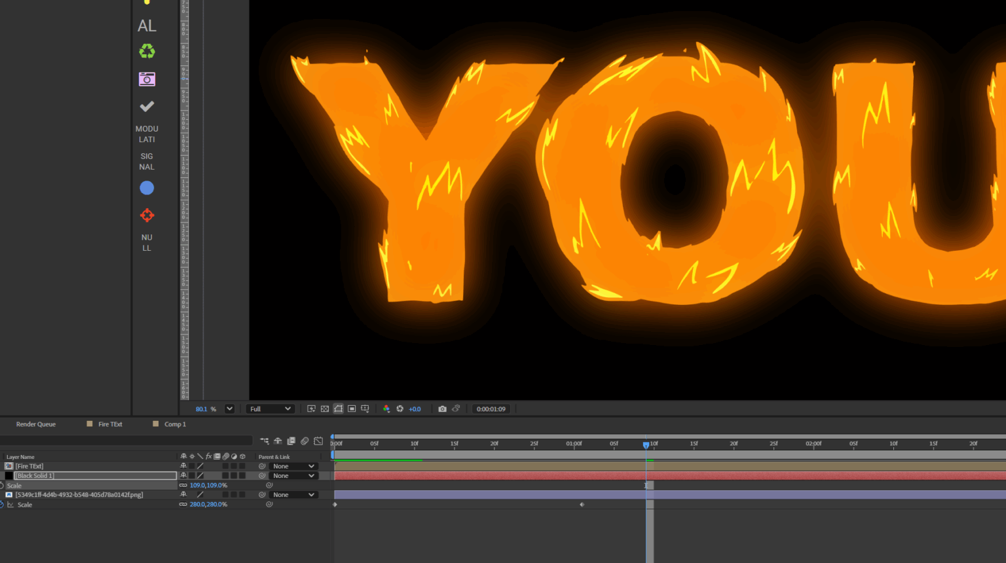Enable frame blending for the composition

click(x=291, y=441)
